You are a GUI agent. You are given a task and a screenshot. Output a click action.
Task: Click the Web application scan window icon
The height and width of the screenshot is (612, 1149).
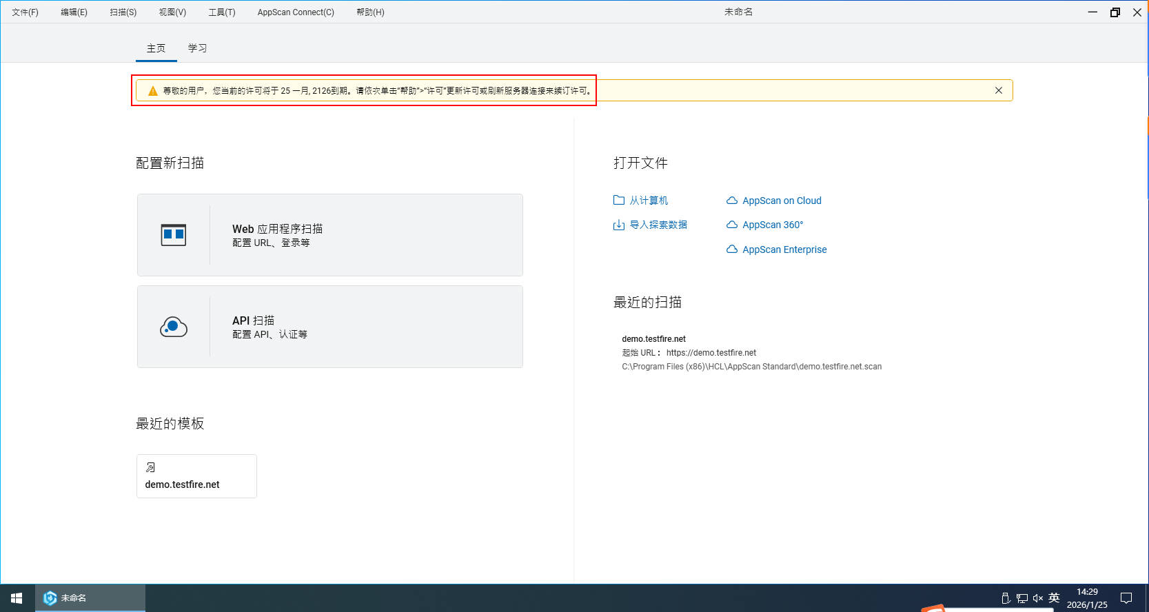(173, 235)
